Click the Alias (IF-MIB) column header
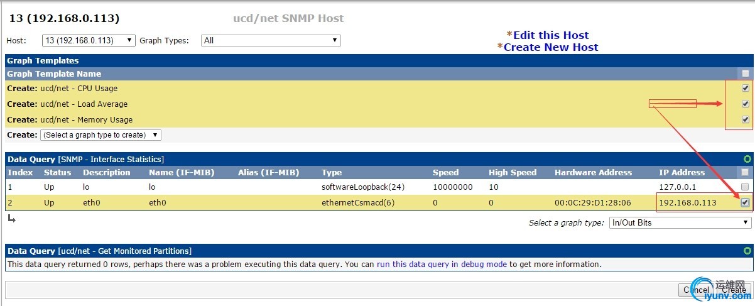This screenshot has width=755, height=306. pos(268,172)
